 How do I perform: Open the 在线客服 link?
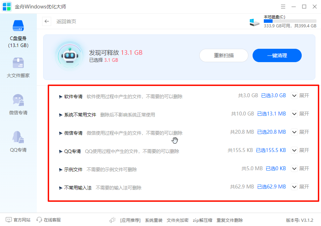tap(52, 220)
